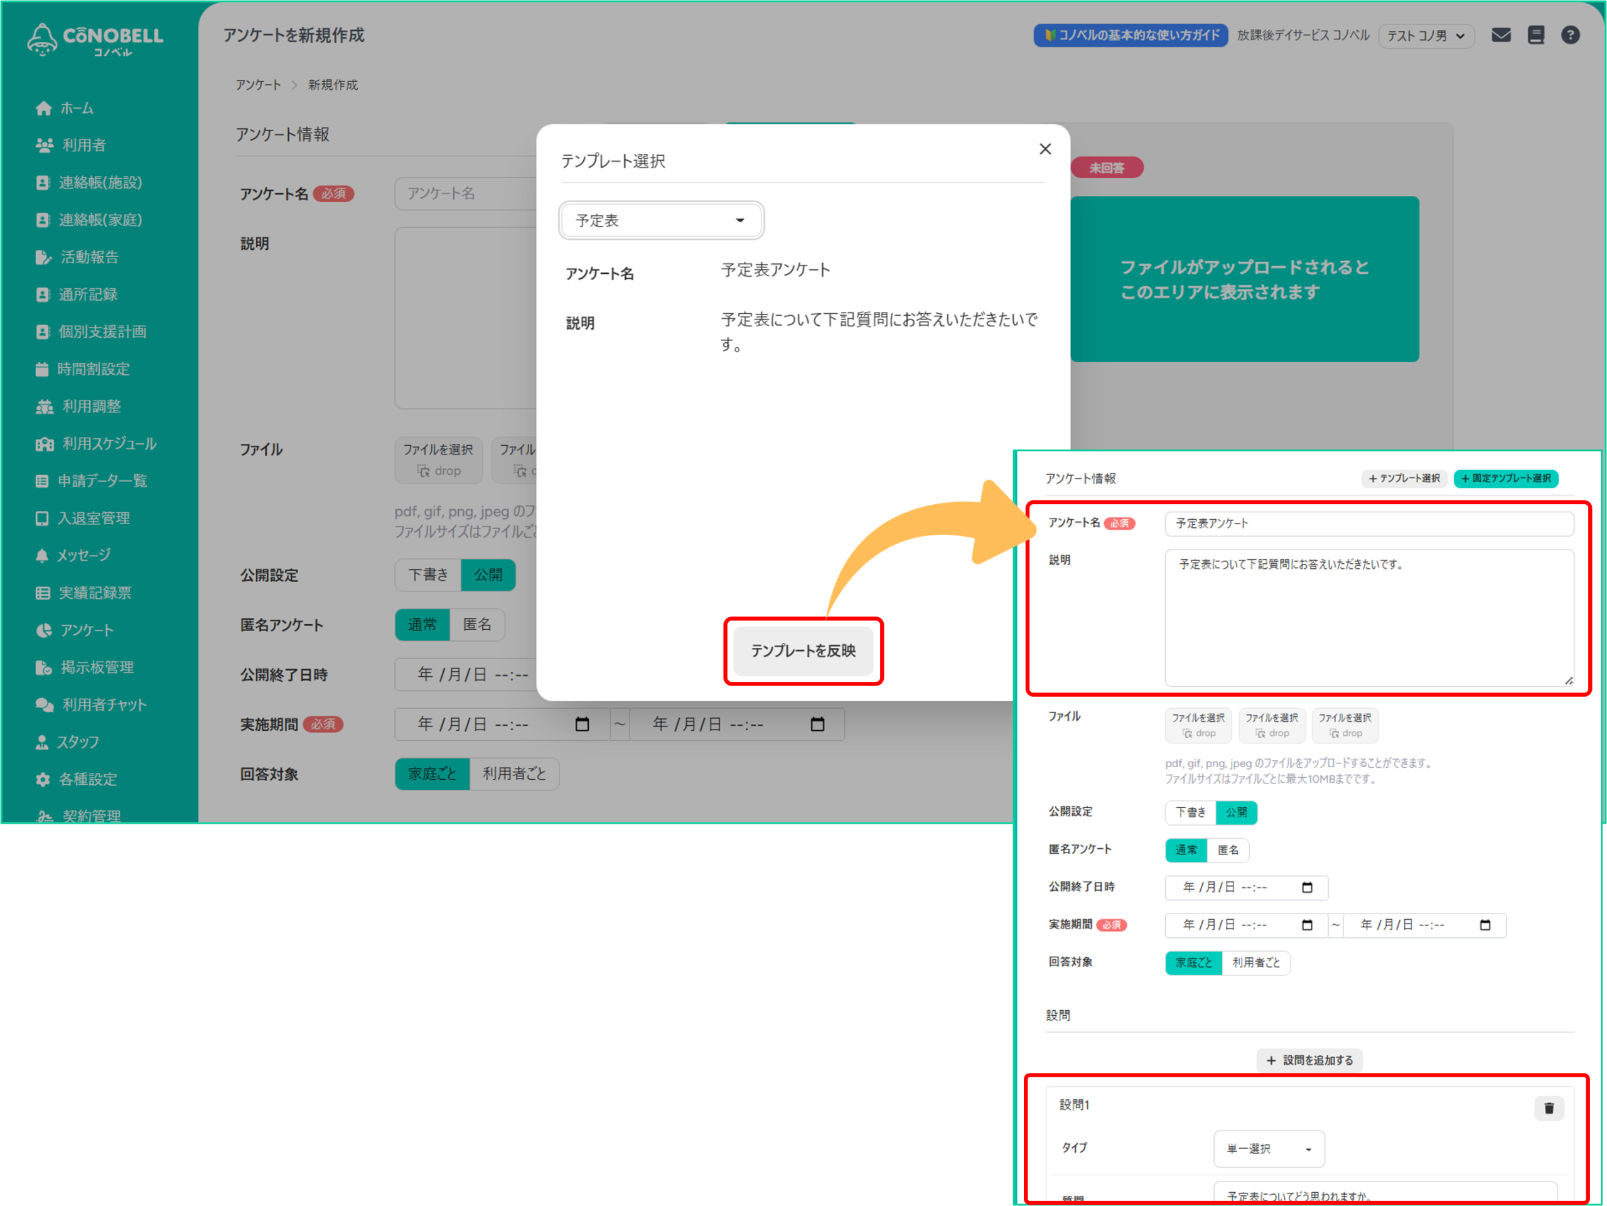1607x1206 pixels.
Task: Open the manual book icon in header
Action: [x=1536, y=35]
